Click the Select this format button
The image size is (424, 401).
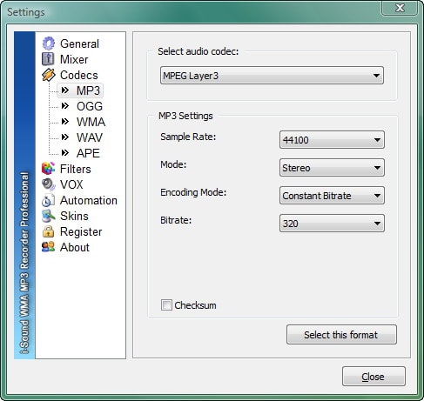(x=341, y=335)
